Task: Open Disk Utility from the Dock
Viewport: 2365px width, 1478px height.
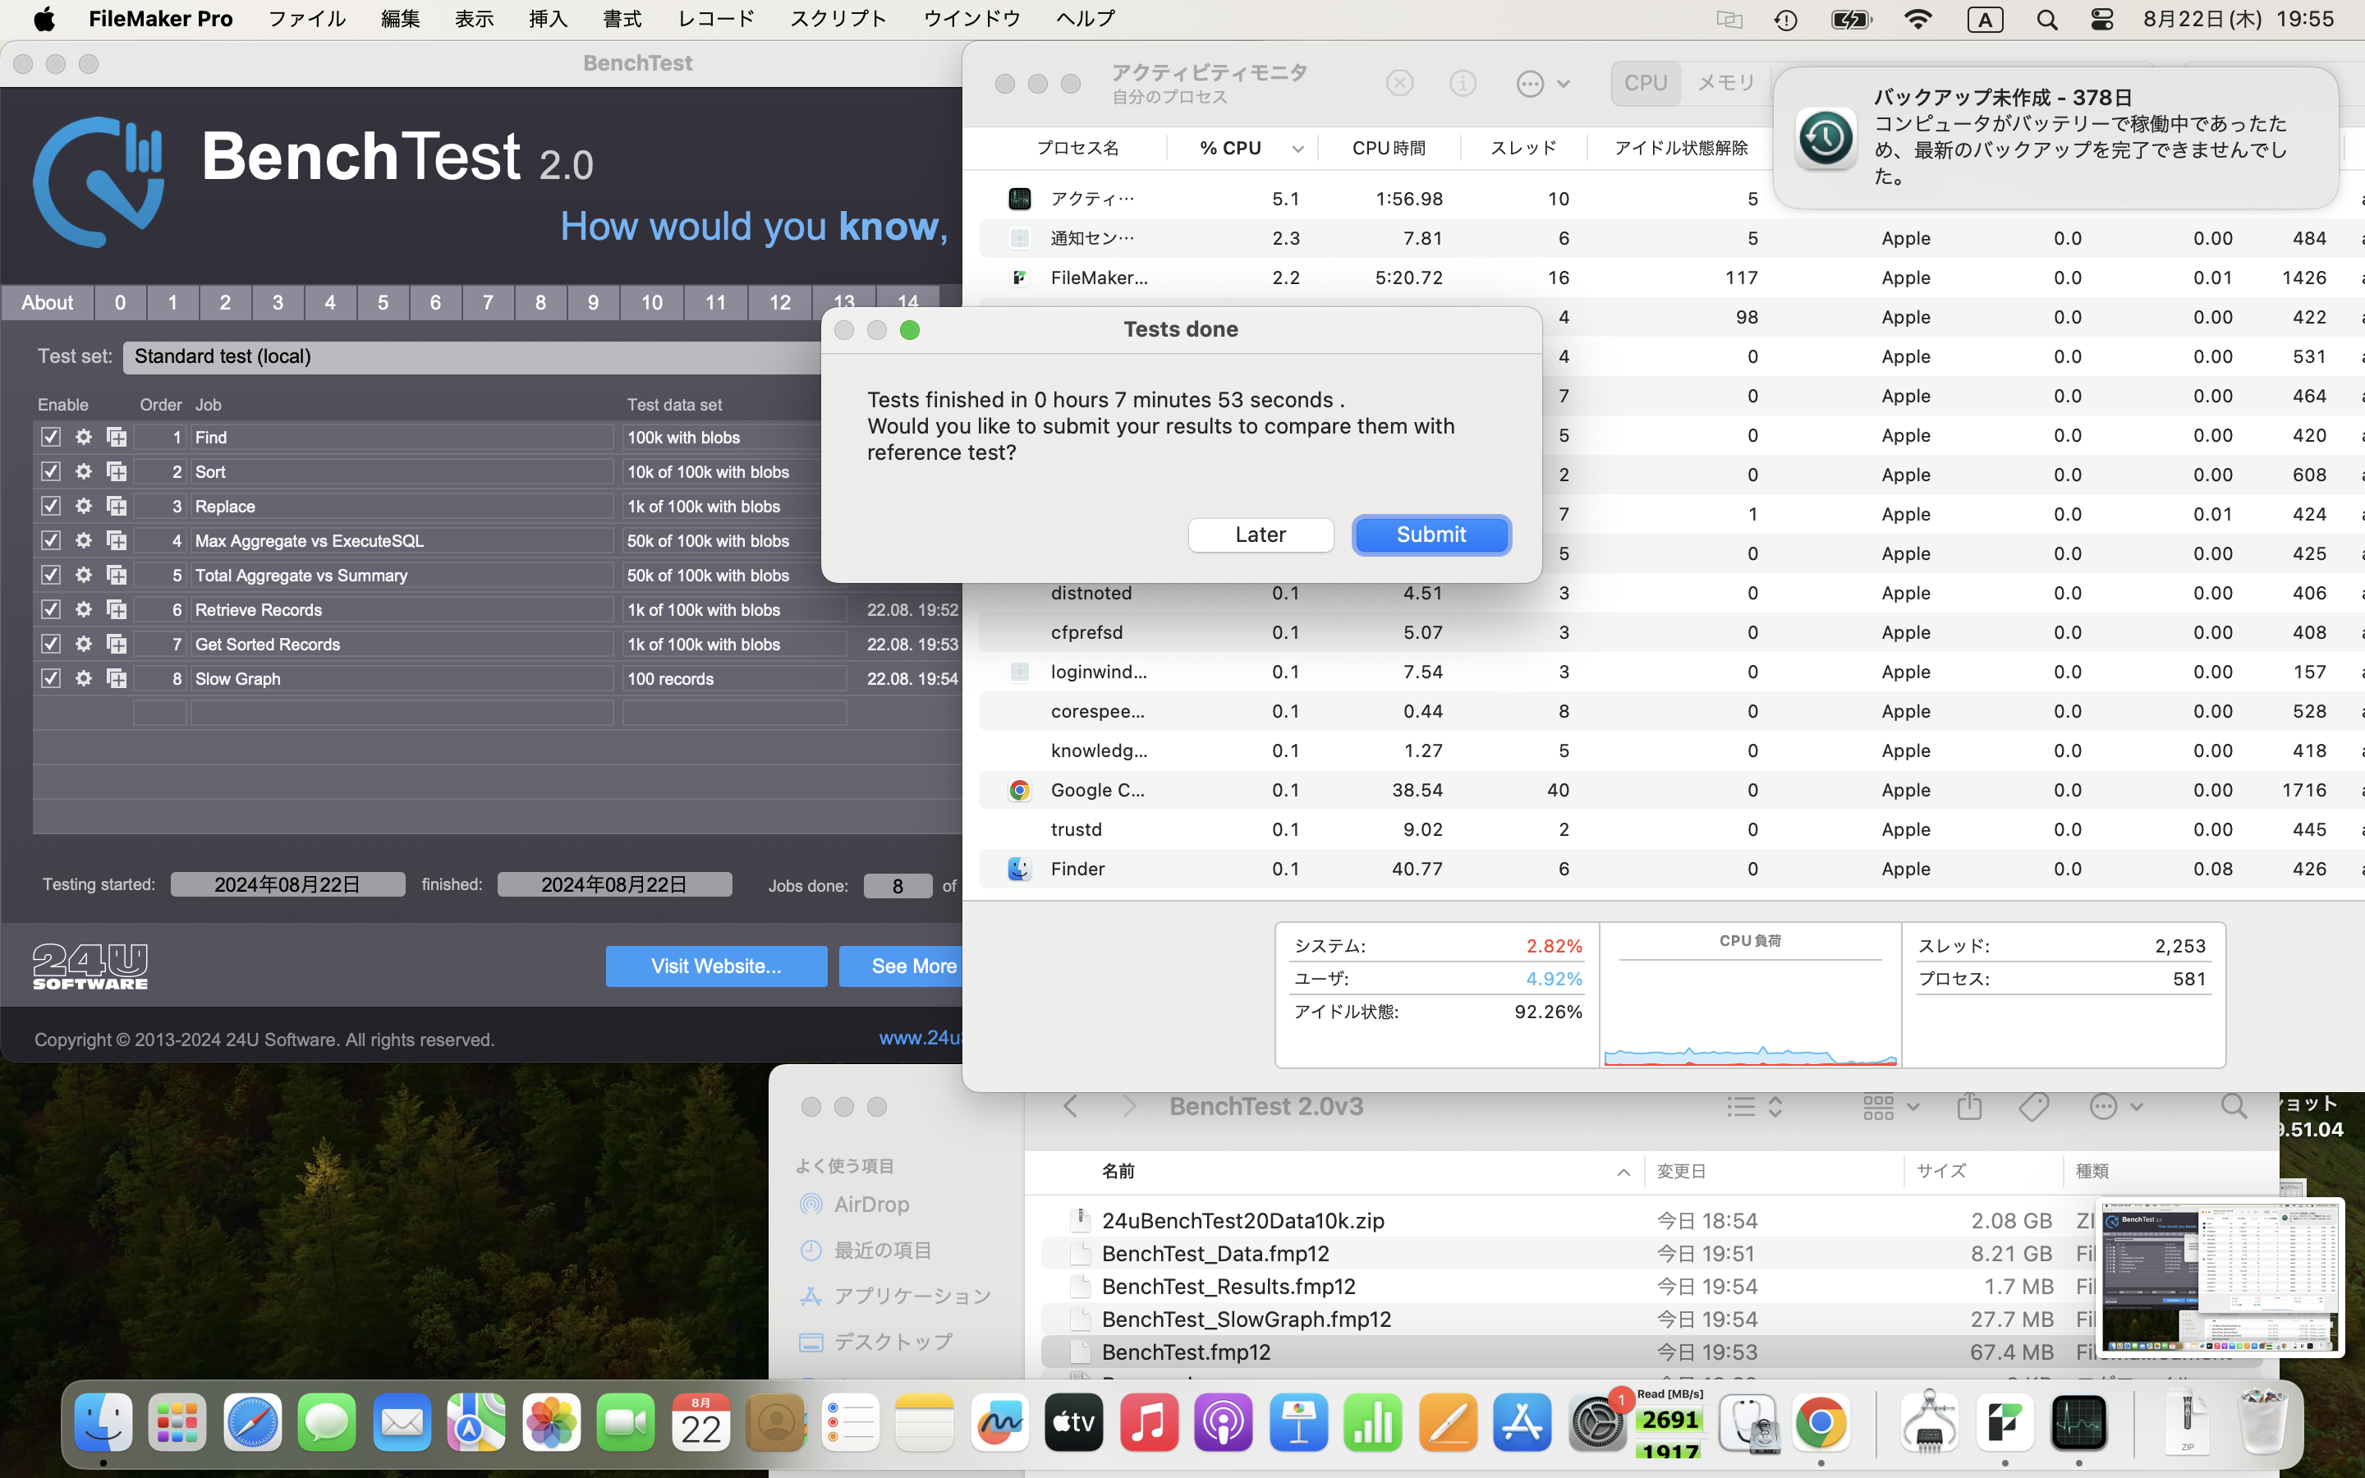Action: (1747, 1422)
